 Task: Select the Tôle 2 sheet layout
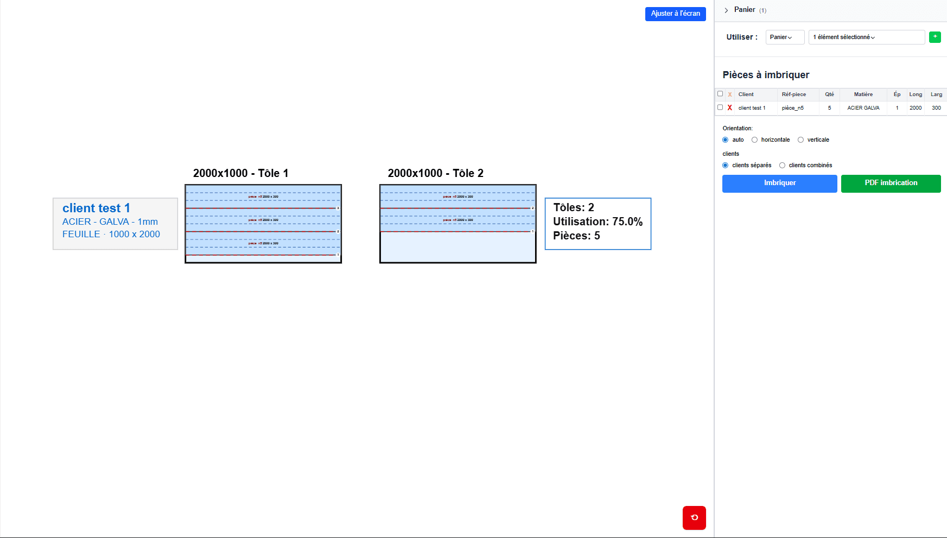457,224
